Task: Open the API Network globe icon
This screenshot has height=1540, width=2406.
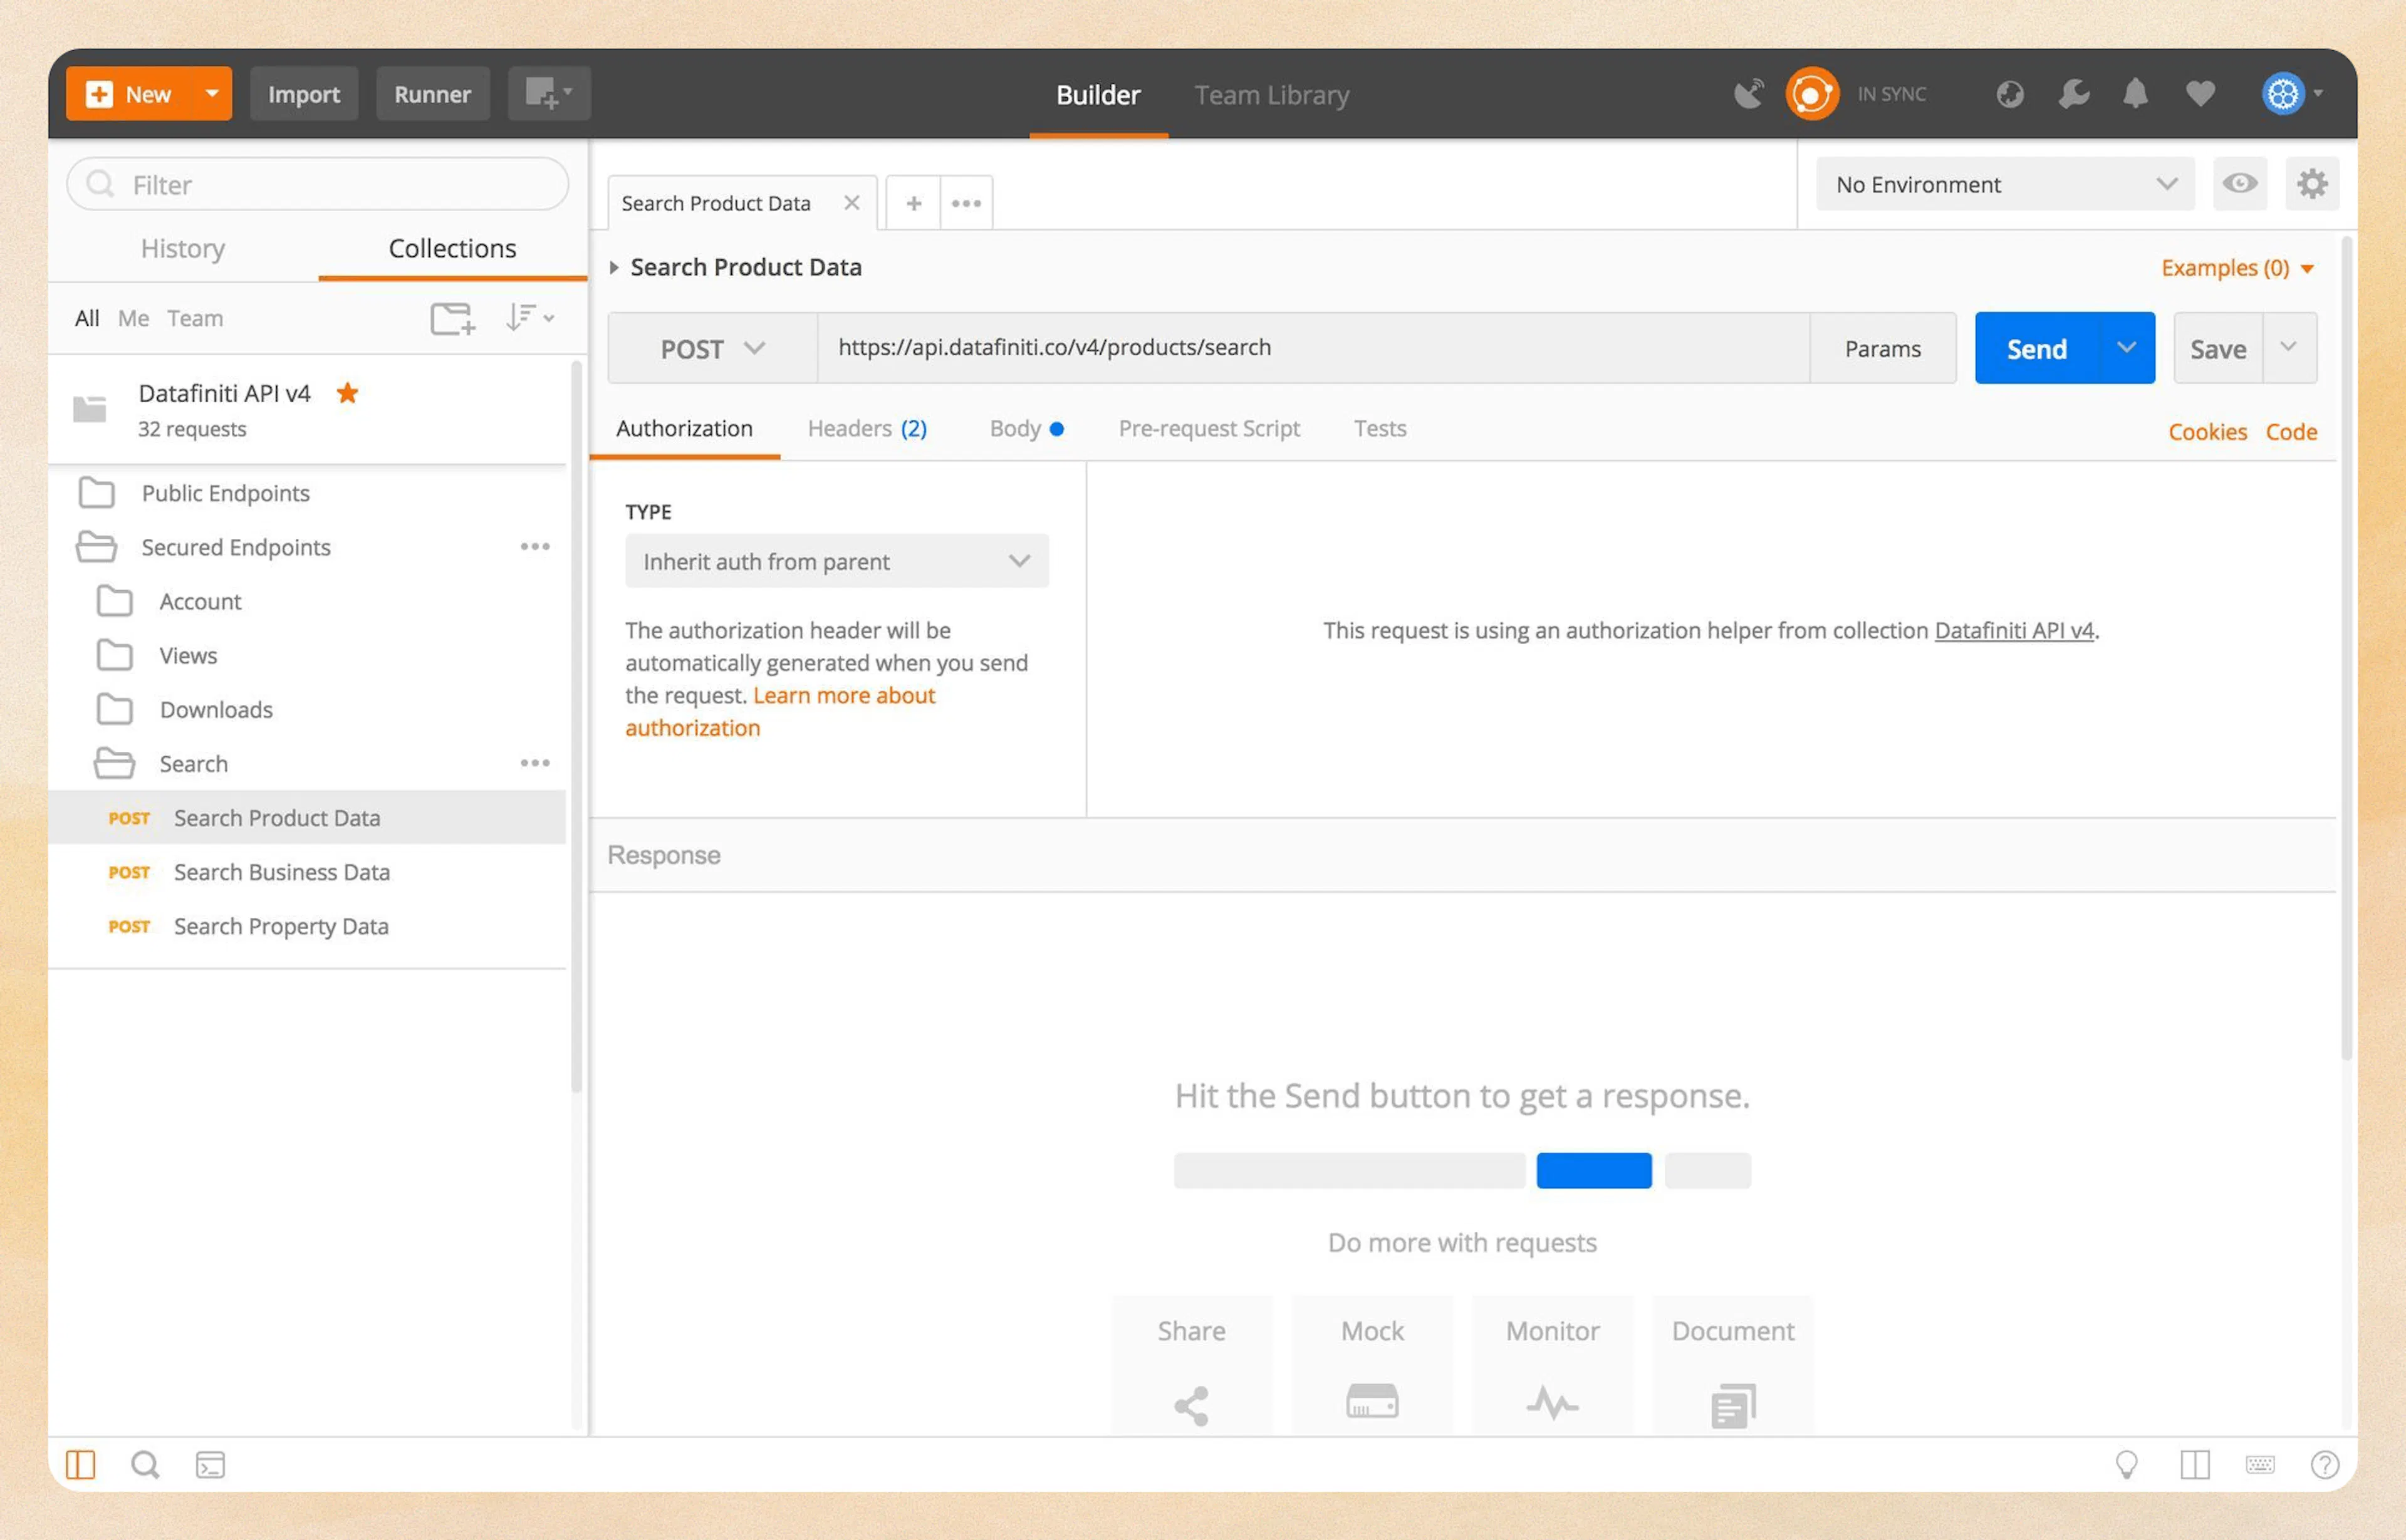Action: [x=2010, y=93]
